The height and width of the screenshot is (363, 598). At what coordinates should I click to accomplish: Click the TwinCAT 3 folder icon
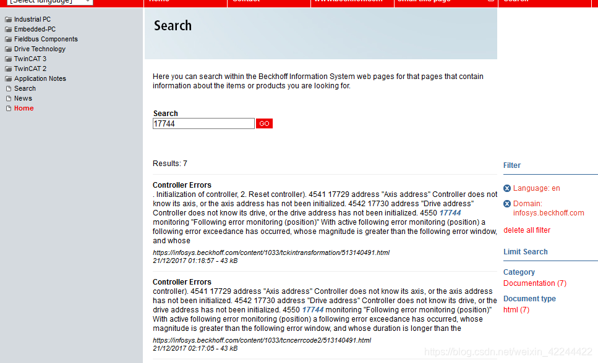click(x=9, y=59)
